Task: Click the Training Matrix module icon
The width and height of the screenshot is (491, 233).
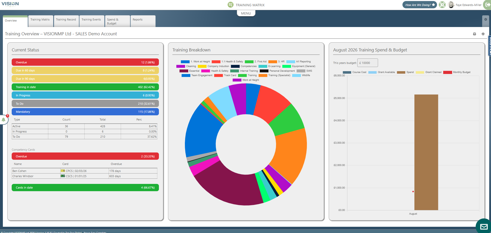Action: (x=231, y=5)
